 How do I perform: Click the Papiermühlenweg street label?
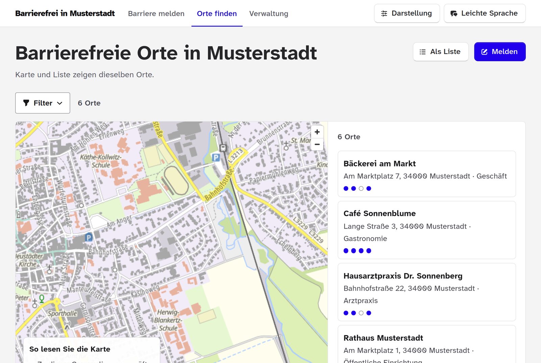[274, 175]
